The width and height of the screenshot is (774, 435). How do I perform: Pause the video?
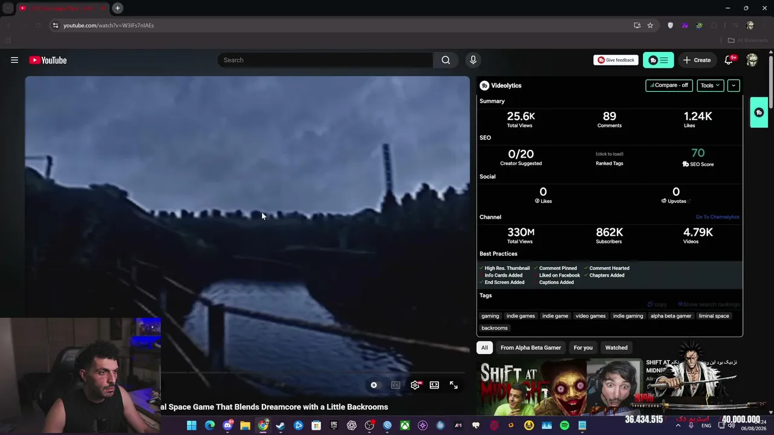[x=374, y=385]
